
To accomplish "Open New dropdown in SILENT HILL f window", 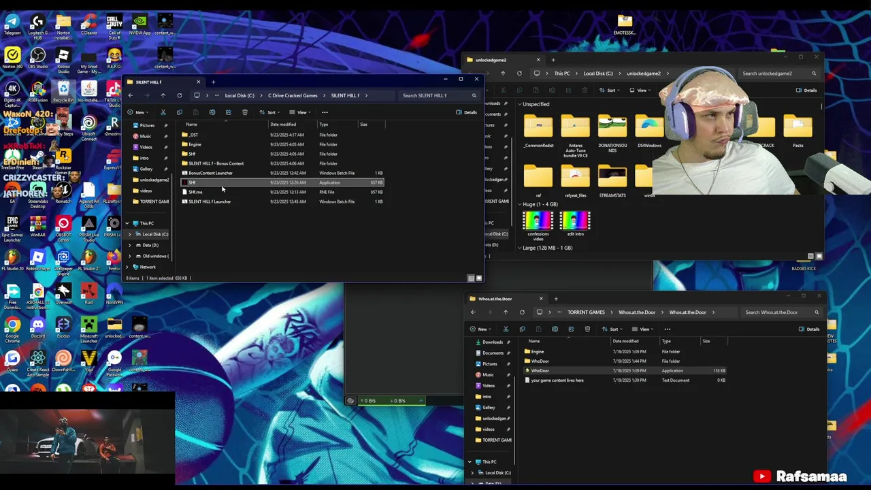I will pyautogui.click(x=137, y=112).
